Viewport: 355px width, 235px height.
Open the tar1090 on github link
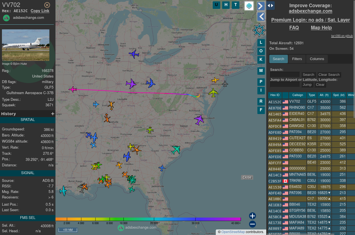tap(342, 36)
